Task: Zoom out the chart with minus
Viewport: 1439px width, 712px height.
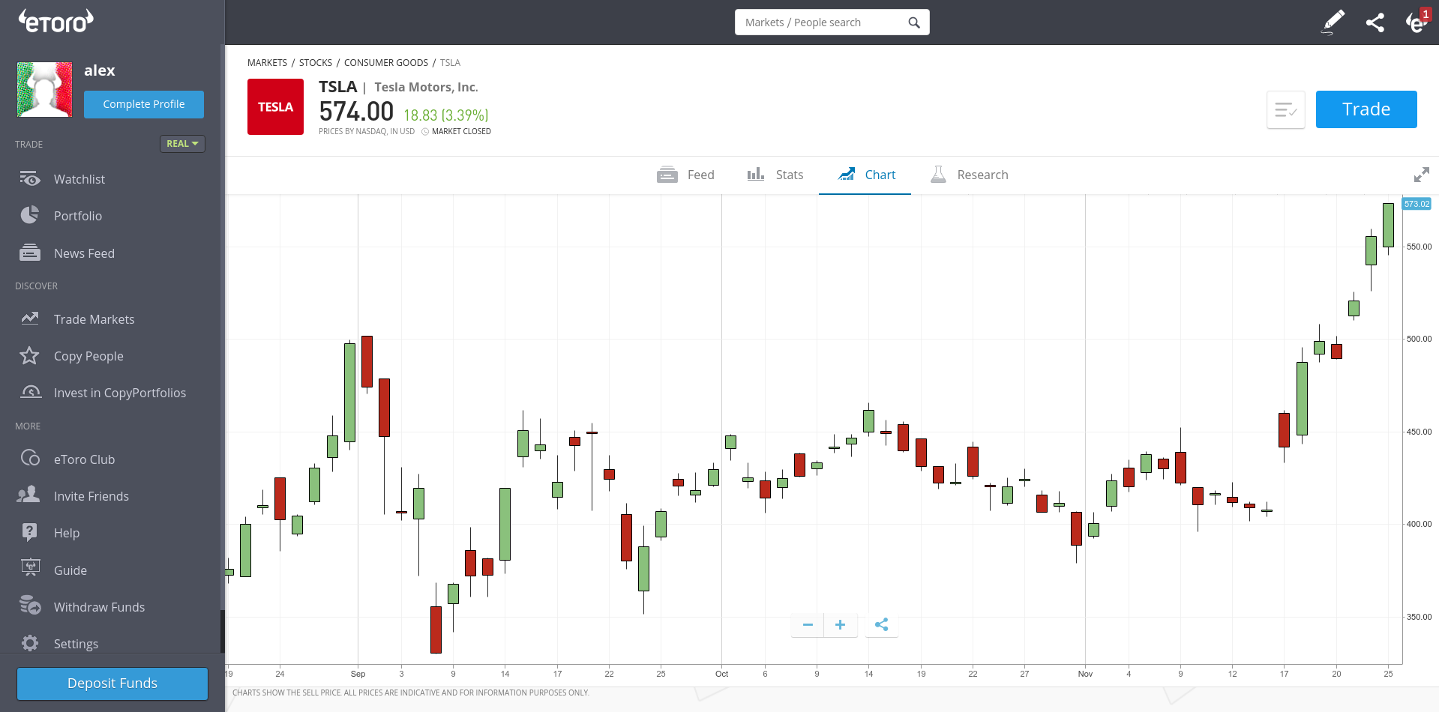Action: 808,624
